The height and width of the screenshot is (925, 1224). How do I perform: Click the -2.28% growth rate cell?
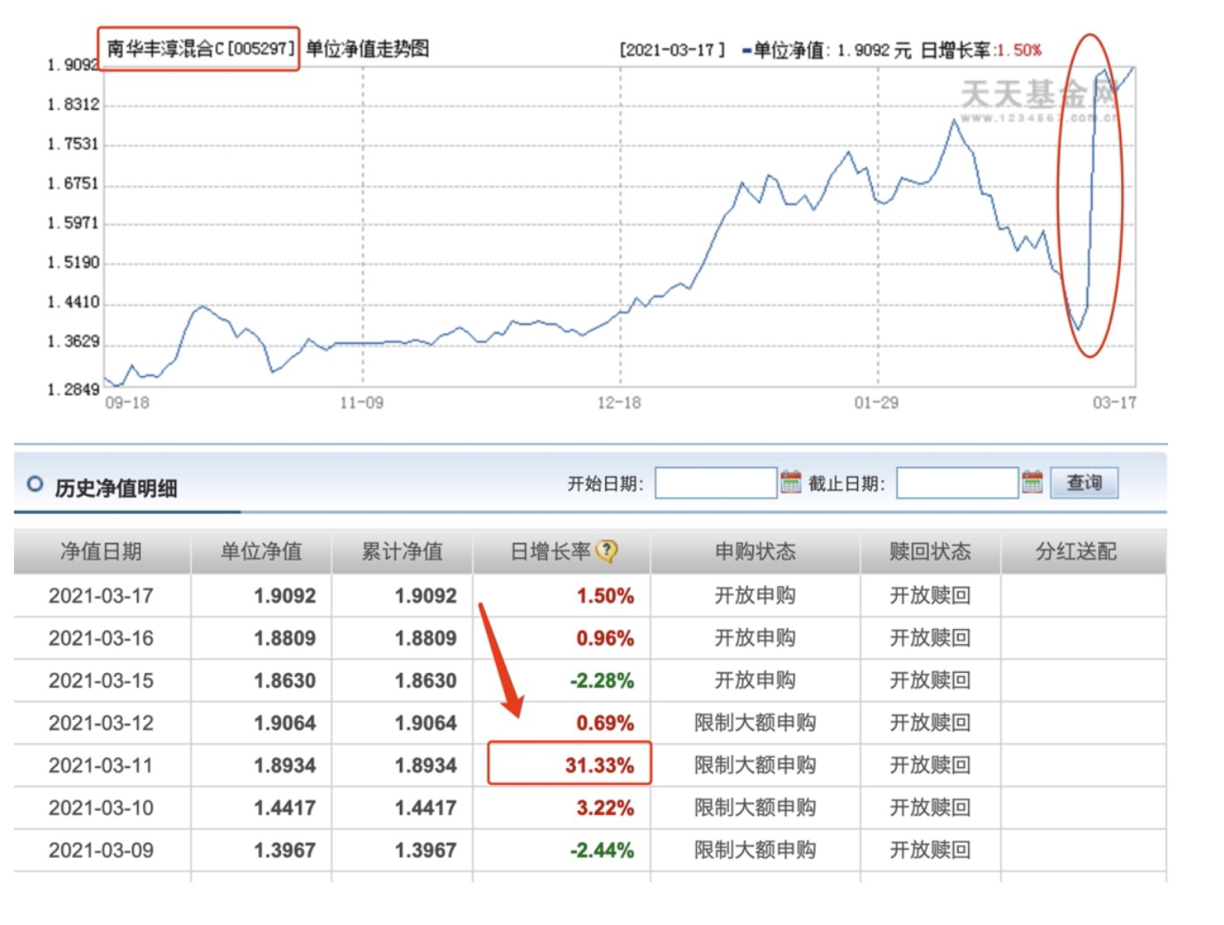point(602,681)
